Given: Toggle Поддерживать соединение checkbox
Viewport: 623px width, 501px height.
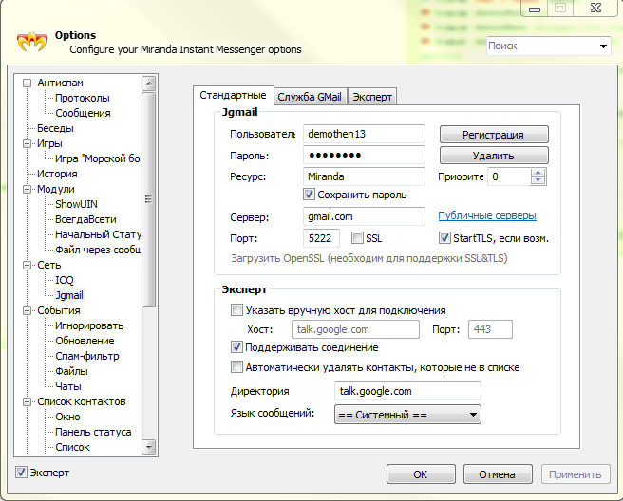Looking at the screenshot, I should point(236,347).
